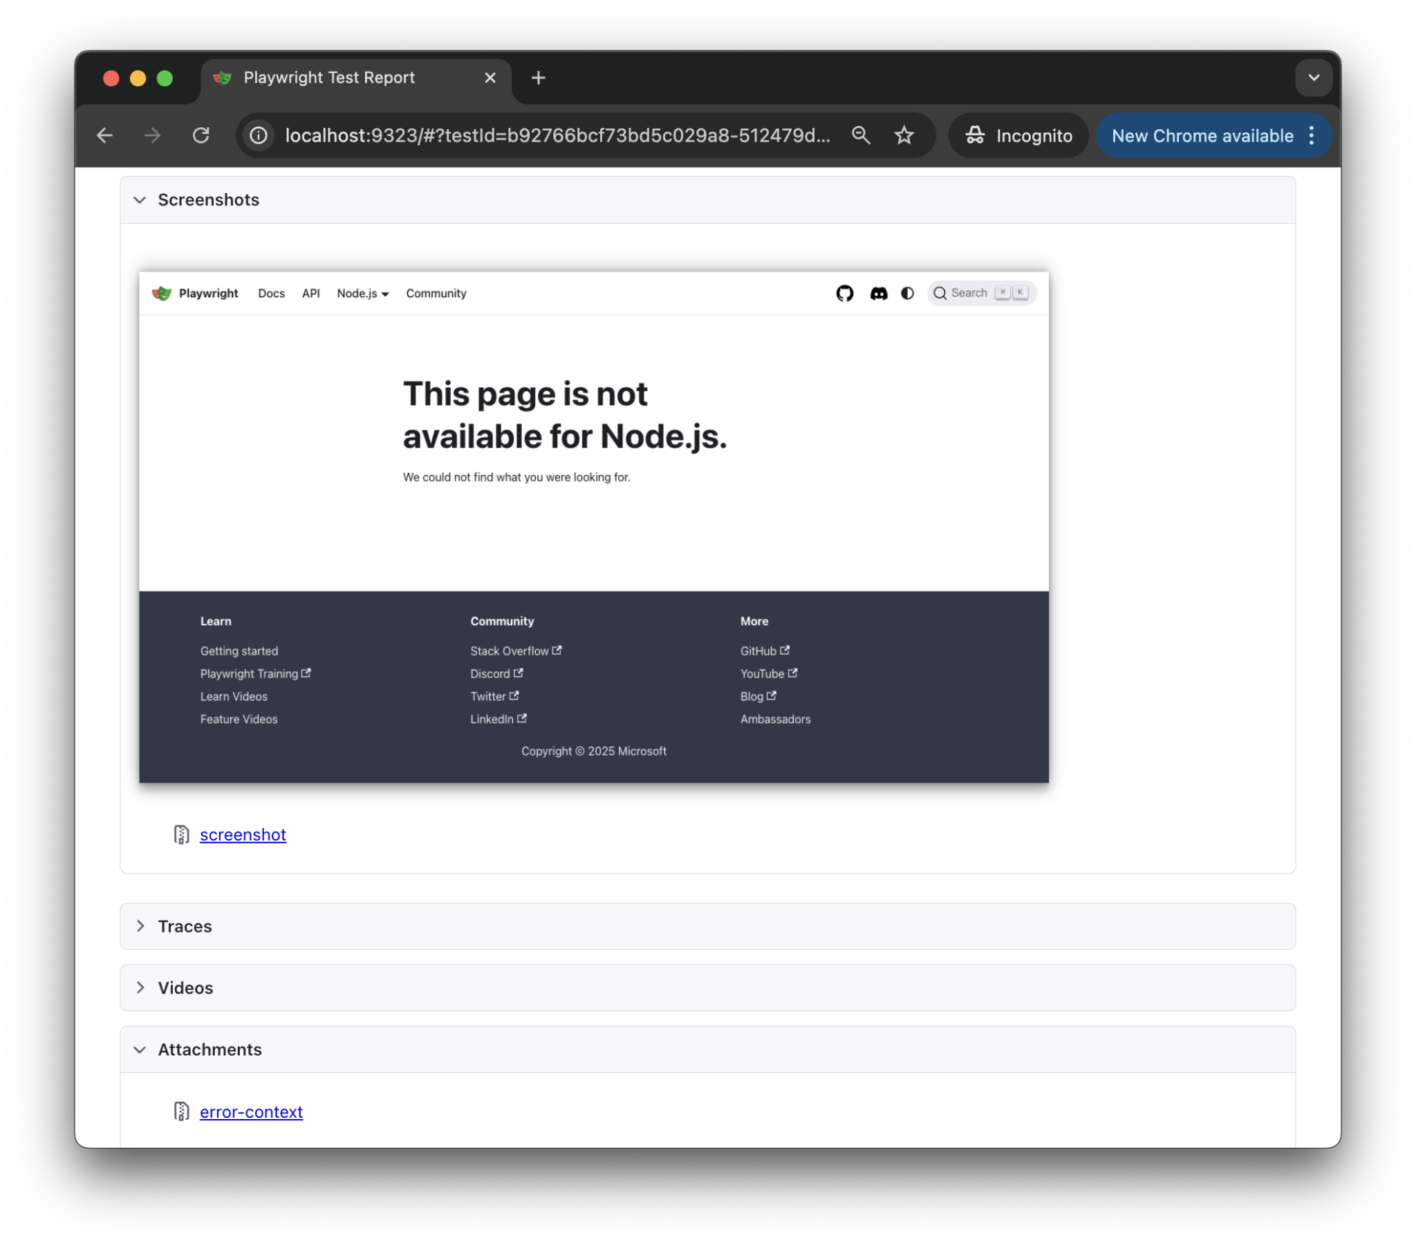Screen dimensions: 1416x1247
Task: Click the zip icon beside error-context
Action: pyautogui.click(x=182, y=1112)
